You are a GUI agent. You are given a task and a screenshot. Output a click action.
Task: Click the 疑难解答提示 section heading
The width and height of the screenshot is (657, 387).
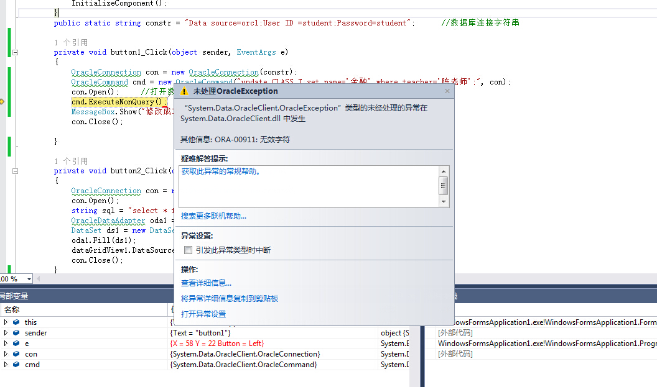tap(205, 159)
